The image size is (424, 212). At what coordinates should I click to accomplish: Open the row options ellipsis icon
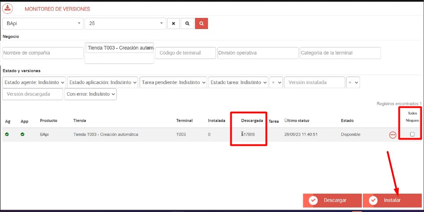(393, 135)
